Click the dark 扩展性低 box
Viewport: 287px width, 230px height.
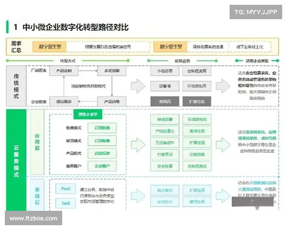pyautogui.click(x=197, y=101)
